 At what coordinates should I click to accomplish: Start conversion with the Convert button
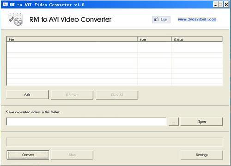click(x=28, y=155)
